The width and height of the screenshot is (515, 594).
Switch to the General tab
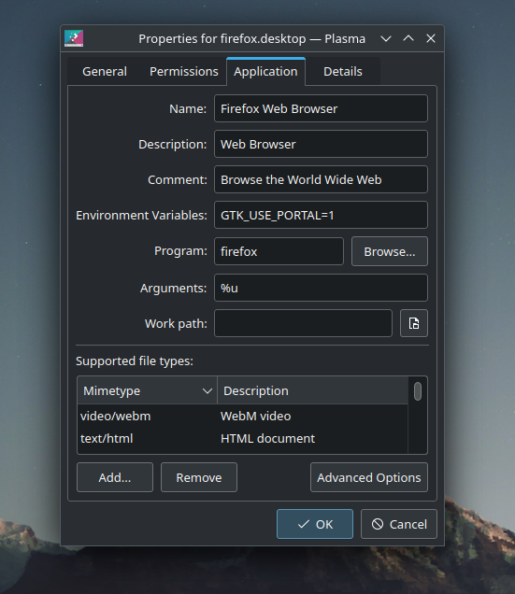(105, 72)
